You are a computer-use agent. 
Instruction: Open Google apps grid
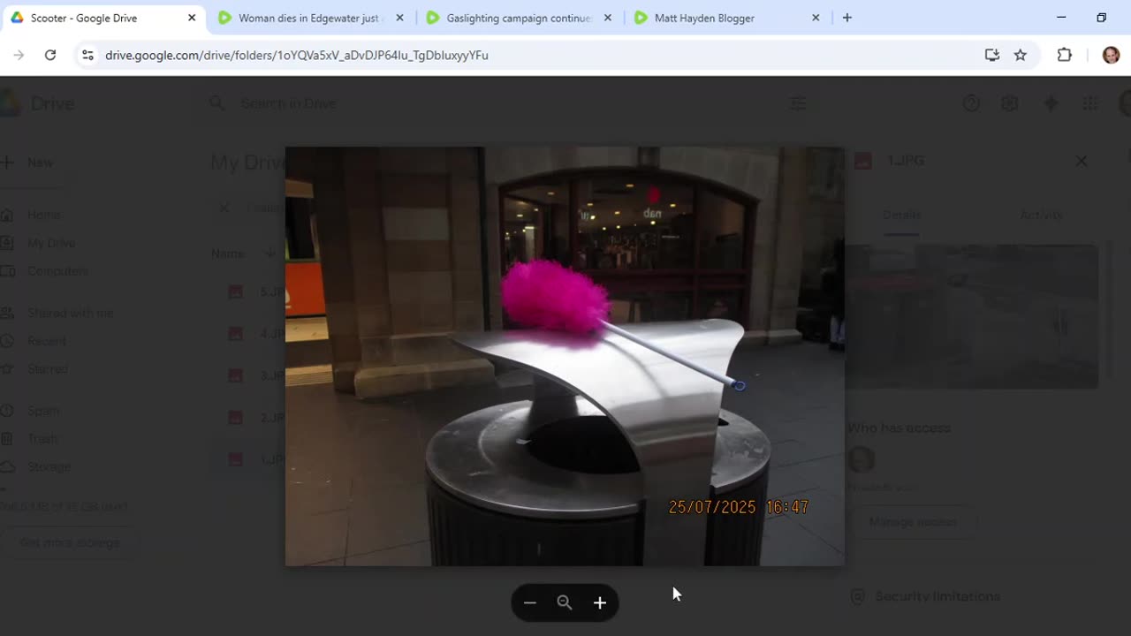point(1089,103)
